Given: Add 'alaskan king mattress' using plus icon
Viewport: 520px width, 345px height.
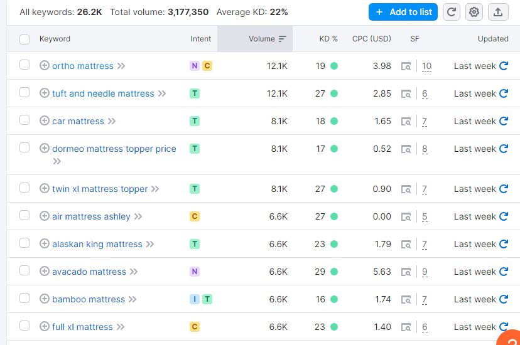Looking at the screenshot, I should [45, 243].
